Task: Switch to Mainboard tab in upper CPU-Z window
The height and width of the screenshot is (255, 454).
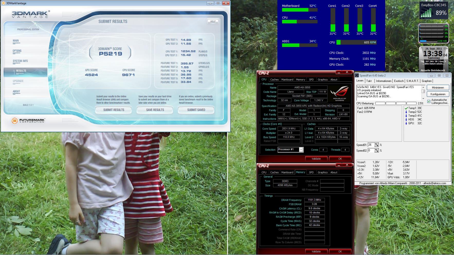Action: click(287, 80)
